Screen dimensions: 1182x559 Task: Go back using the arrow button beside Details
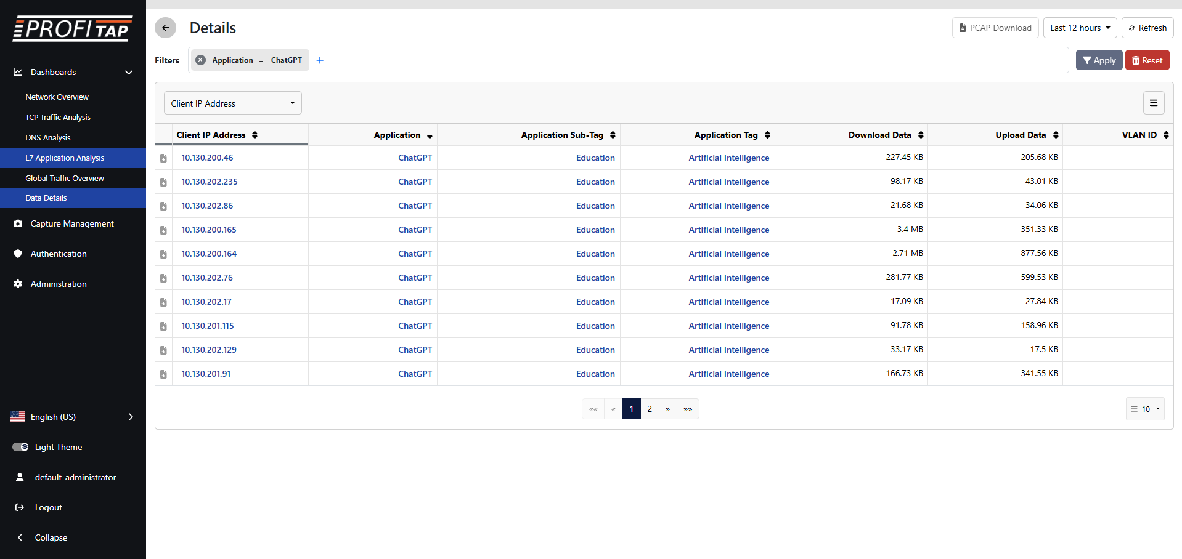[165, 28]
